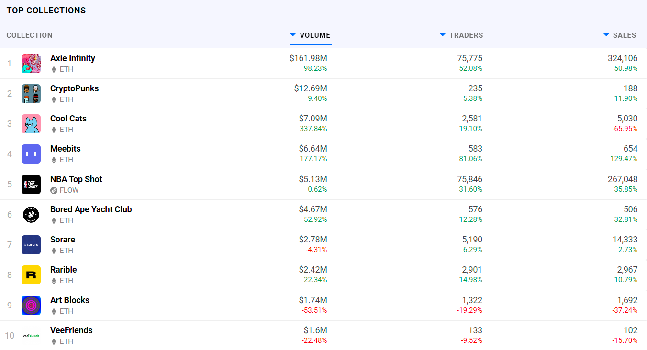Click CryptoPunks sales count 188
Screen dimensions: 647x350
[x=630, y=88]
